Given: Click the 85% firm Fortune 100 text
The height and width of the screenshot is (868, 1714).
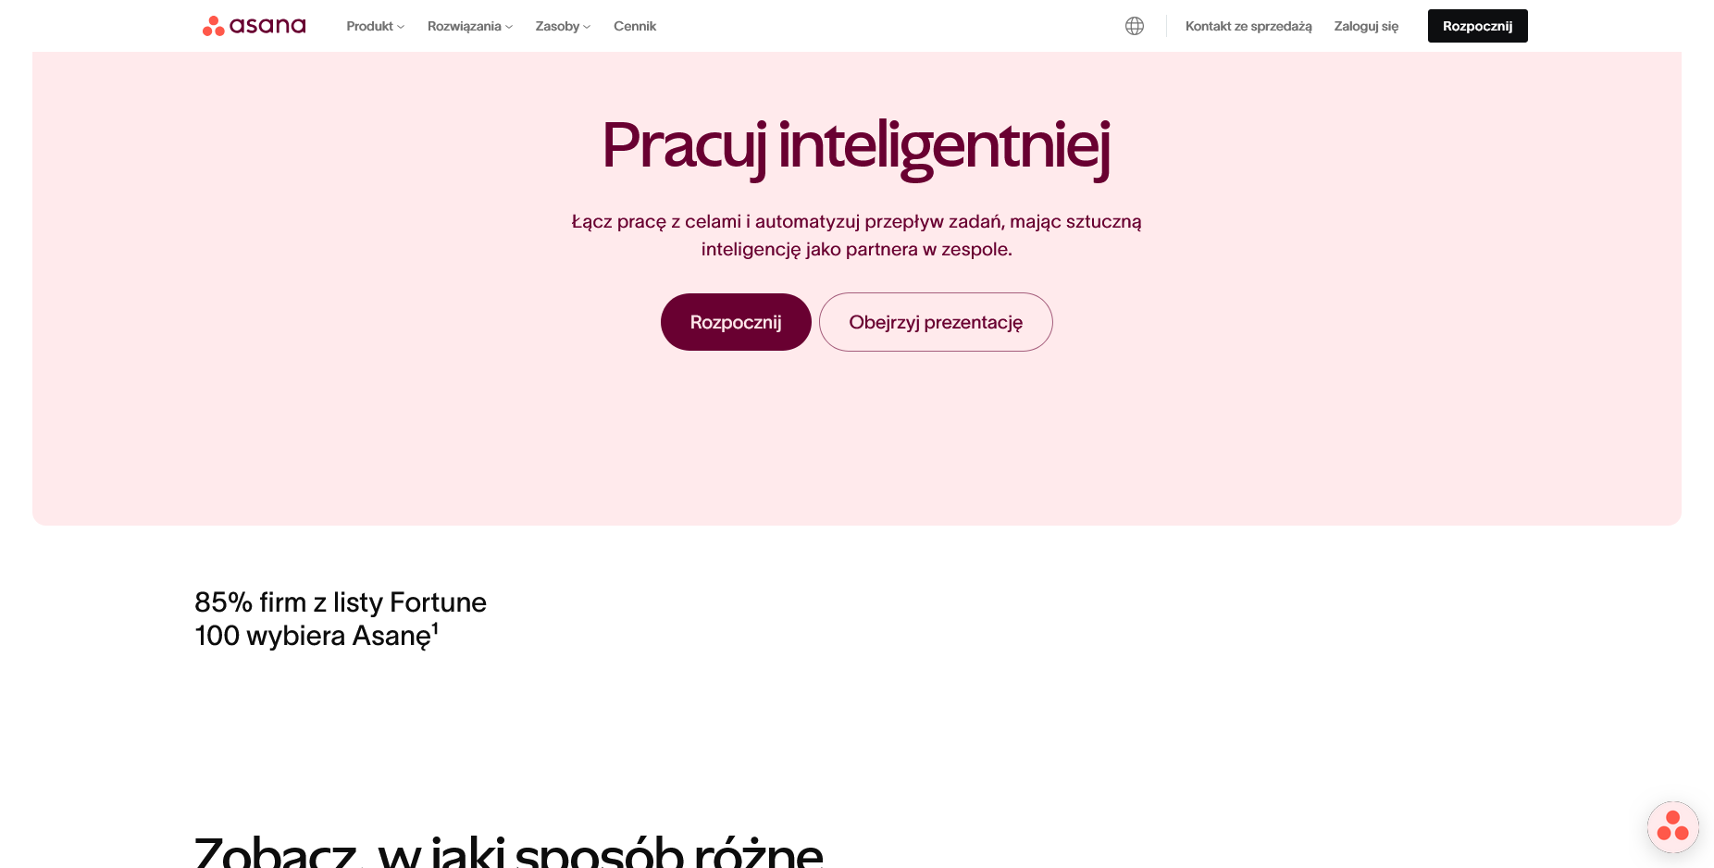Looking at the screenshot, I should tap(341, 619).
